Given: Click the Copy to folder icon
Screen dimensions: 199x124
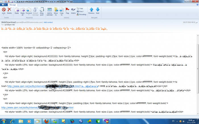Looking at the screenshot, I should coord(61,11).
